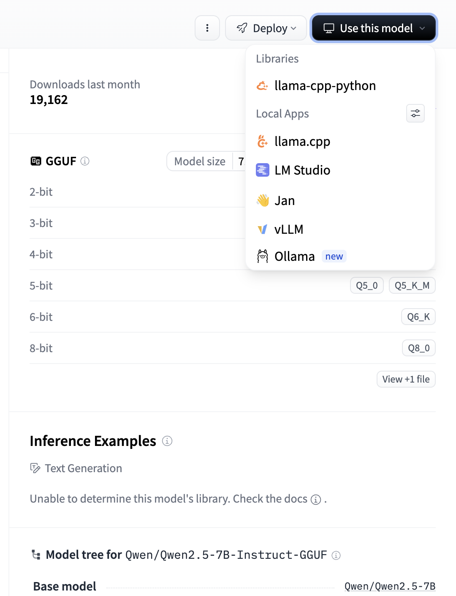
Task: Open the Q6_K quantization file
Action: tap(418, 317)
